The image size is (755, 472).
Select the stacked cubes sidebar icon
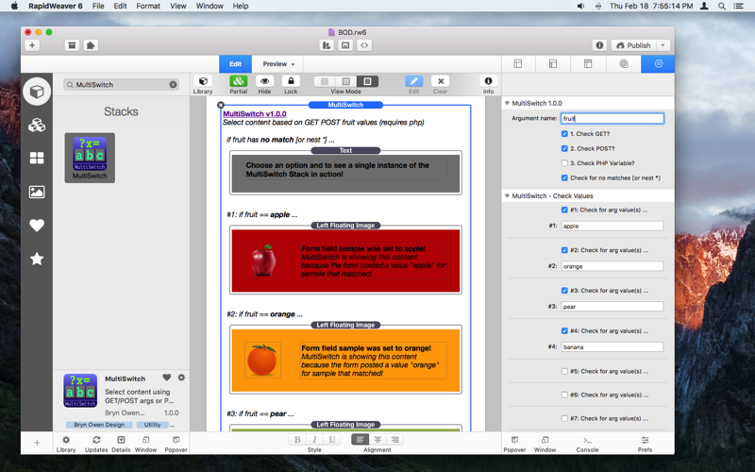tap(37, 126)
